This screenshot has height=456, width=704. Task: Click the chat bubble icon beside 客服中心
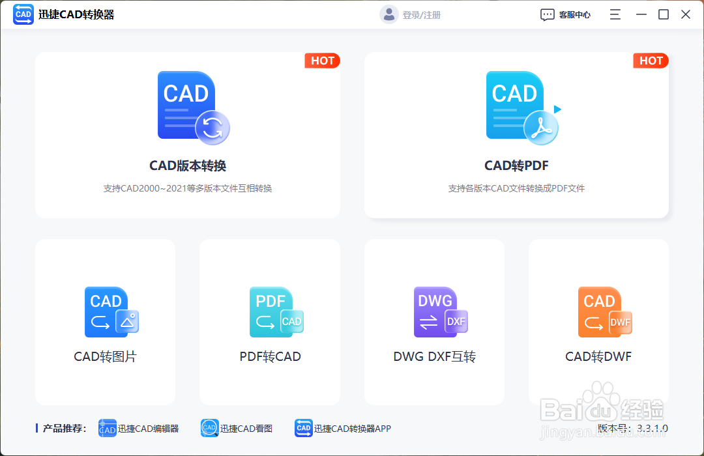(x=547, y=14)
